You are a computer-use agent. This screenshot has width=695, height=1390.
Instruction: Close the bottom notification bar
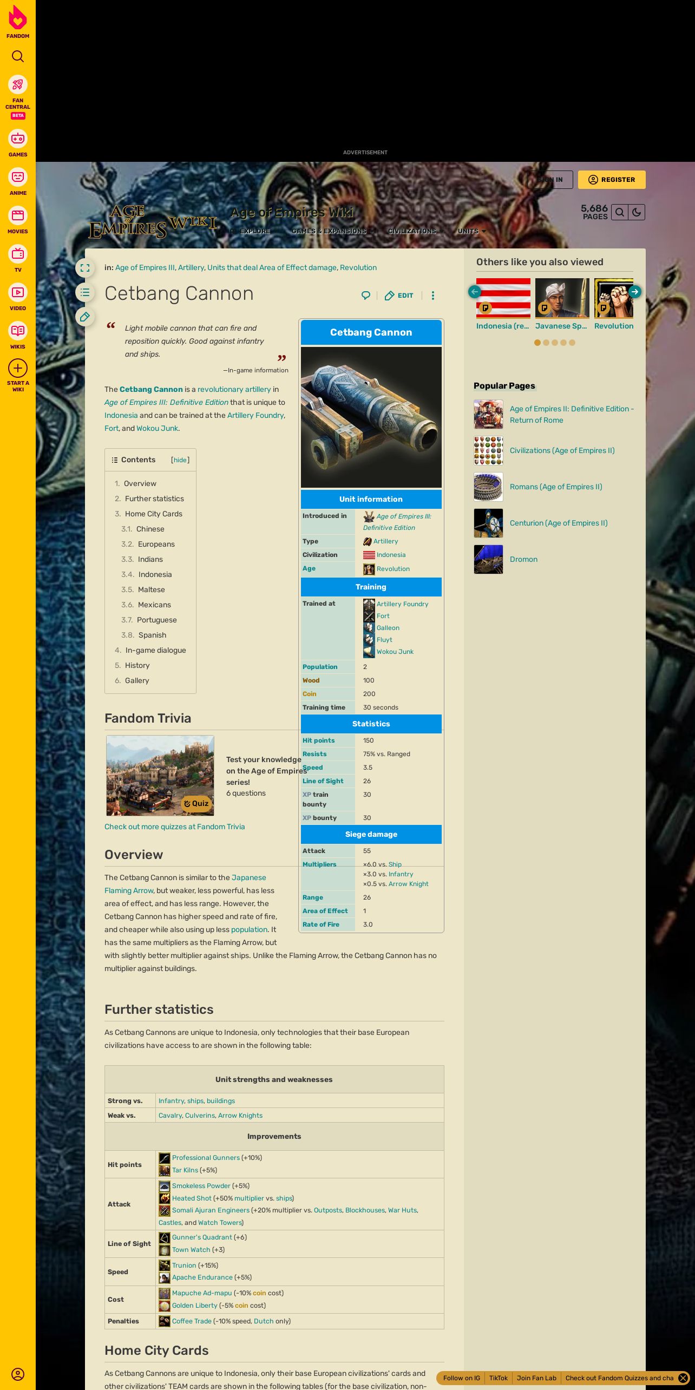click(684, 1378)
